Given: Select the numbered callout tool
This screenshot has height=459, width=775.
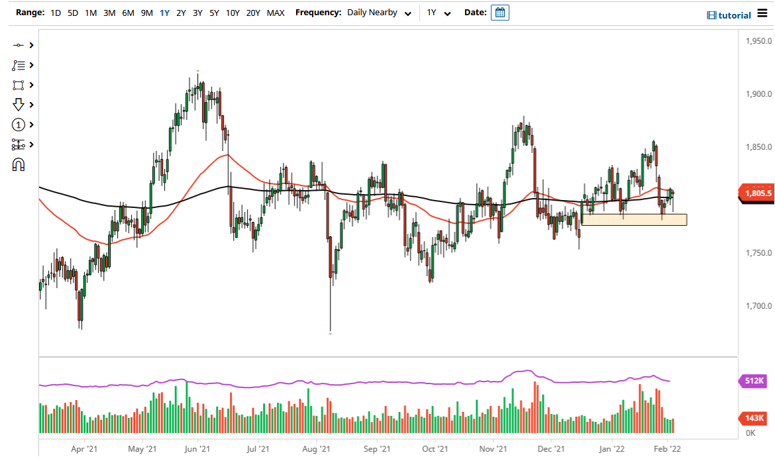Looking at the screenshot, I should coord(19,125).
